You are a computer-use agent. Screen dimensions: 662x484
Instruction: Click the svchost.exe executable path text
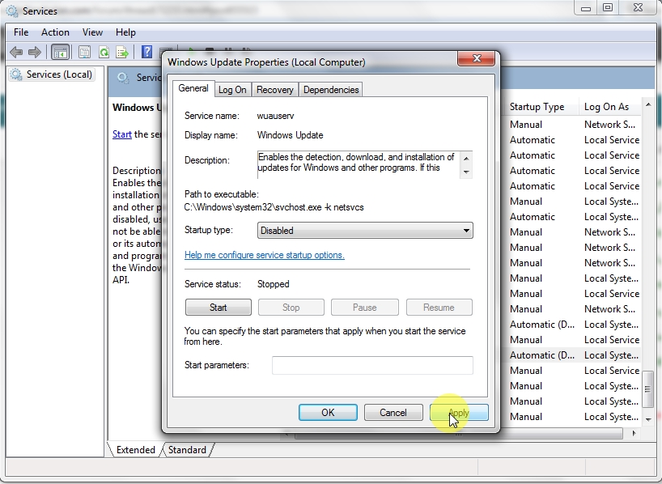click(274, 207)
